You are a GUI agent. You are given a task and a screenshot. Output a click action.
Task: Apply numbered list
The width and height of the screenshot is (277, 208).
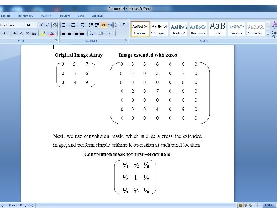coord(73,25)
